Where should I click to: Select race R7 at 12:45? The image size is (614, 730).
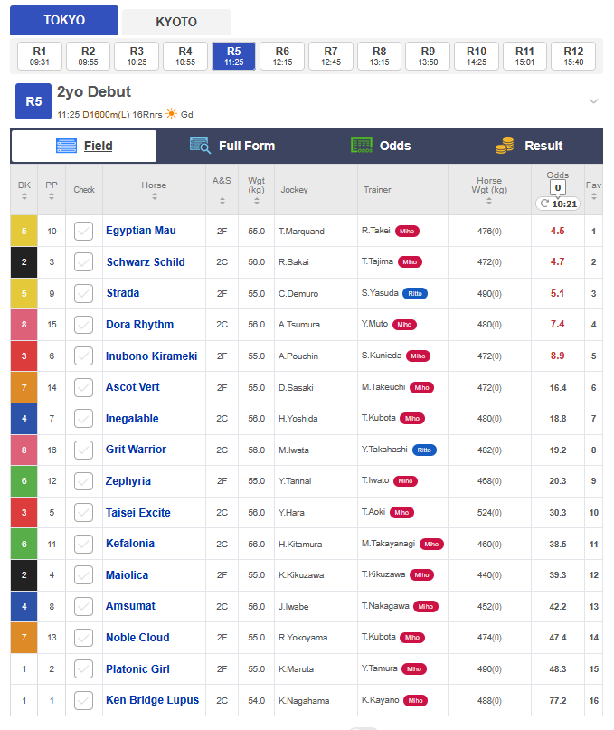330,56
